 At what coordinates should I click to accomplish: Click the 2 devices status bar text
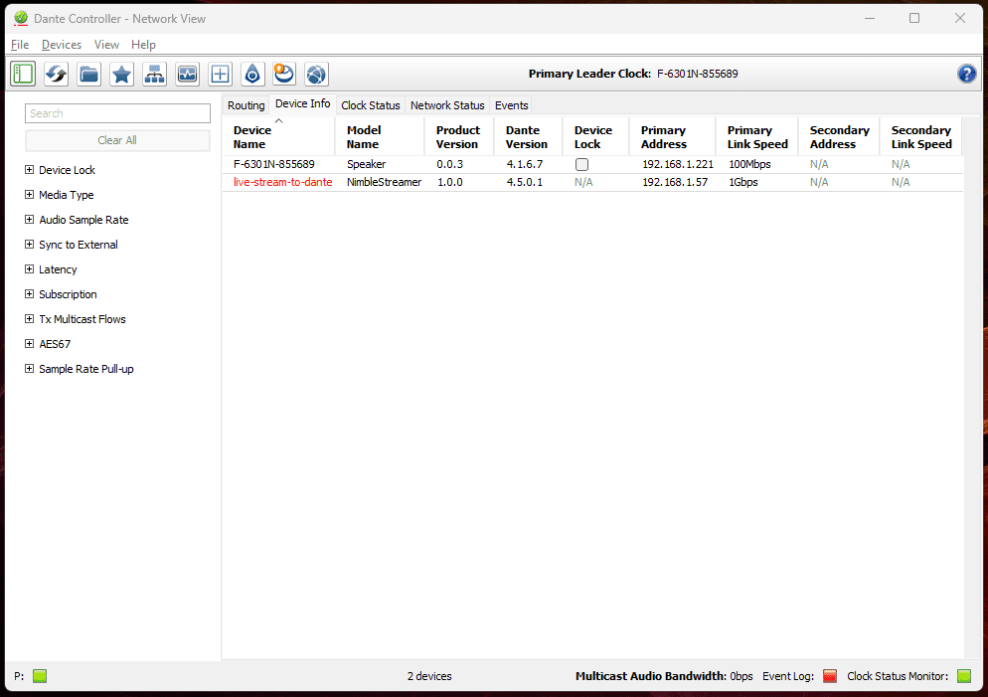pyautogui.click(x=429, y=676)
